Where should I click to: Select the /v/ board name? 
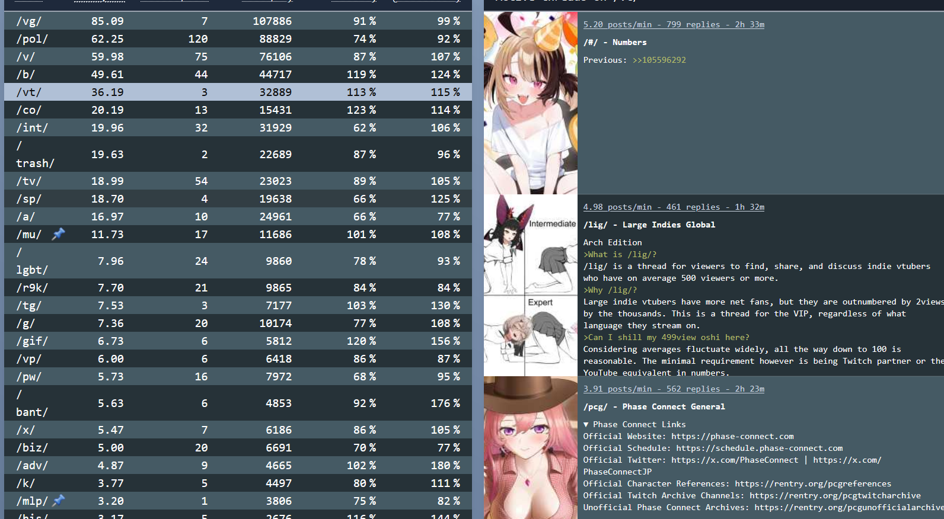tap(25, 56)
